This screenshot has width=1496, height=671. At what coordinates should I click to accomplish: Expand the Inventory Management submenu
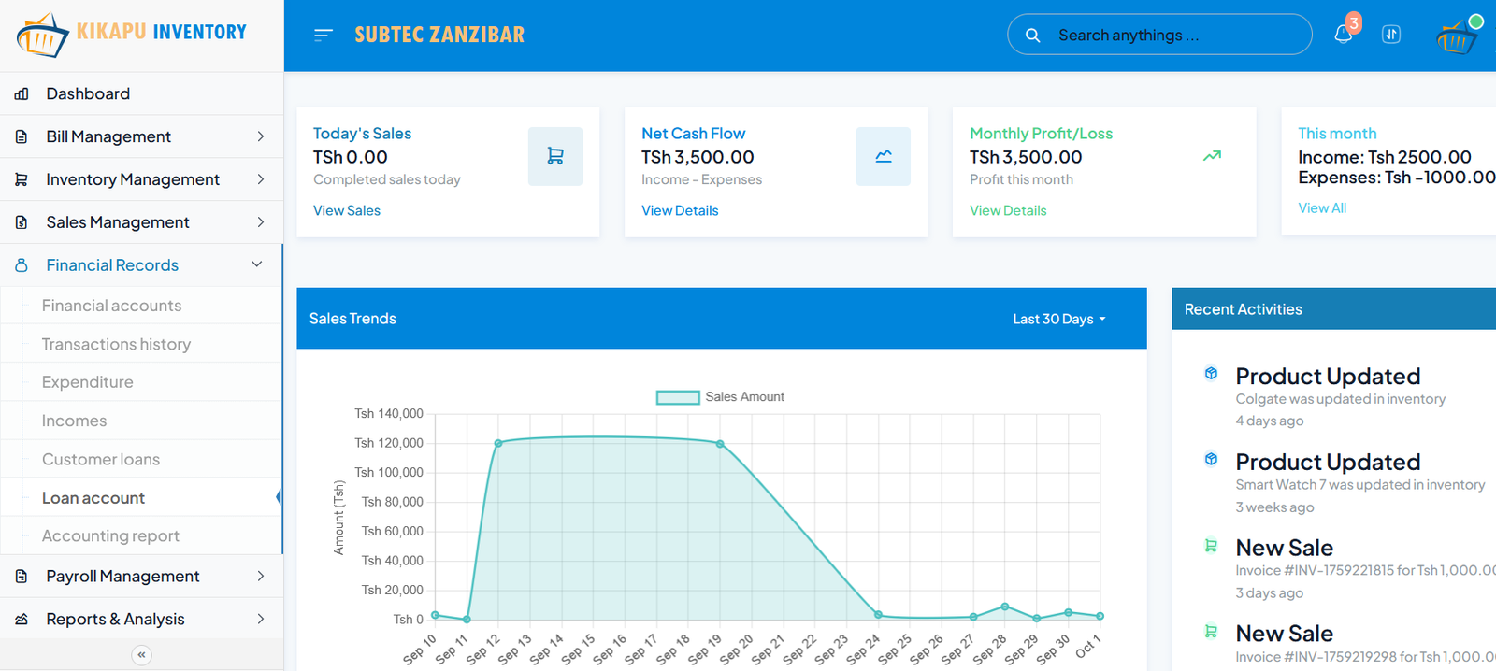140,179
